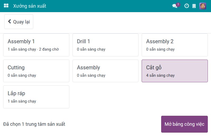
Task: Select the Cutting work center card
Action: pos(36,71)
